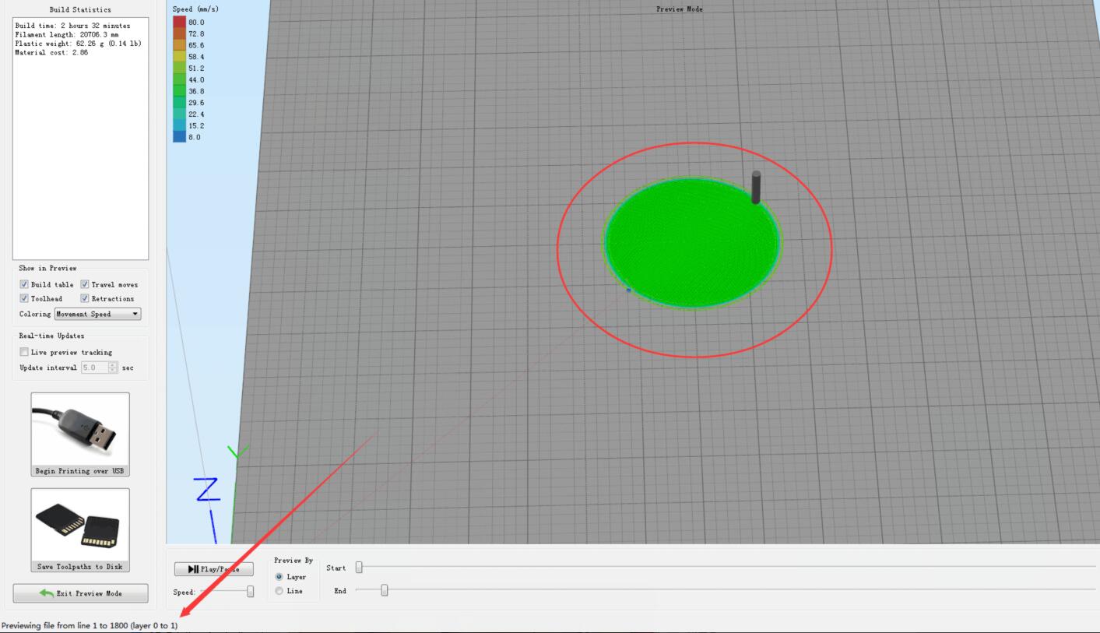Screen dimensions: 1100x633
Task: Click the Start layer slider handle
Action: pos(359,568)
